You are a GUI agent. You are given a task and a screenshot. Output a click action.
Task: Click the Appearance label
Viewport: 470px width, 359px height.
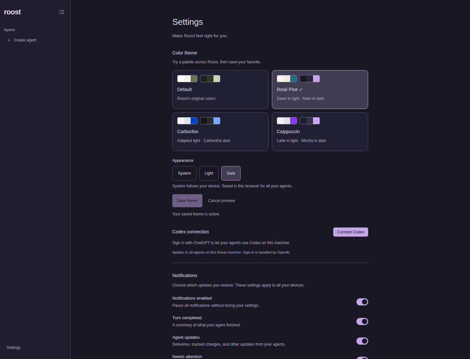(183, 161)
